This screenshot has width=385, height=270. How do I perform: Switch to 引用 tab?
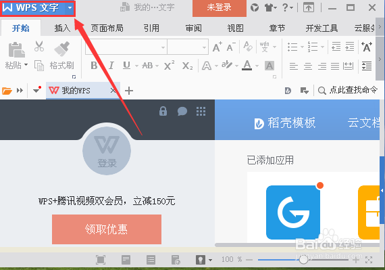tap(151, 28)
